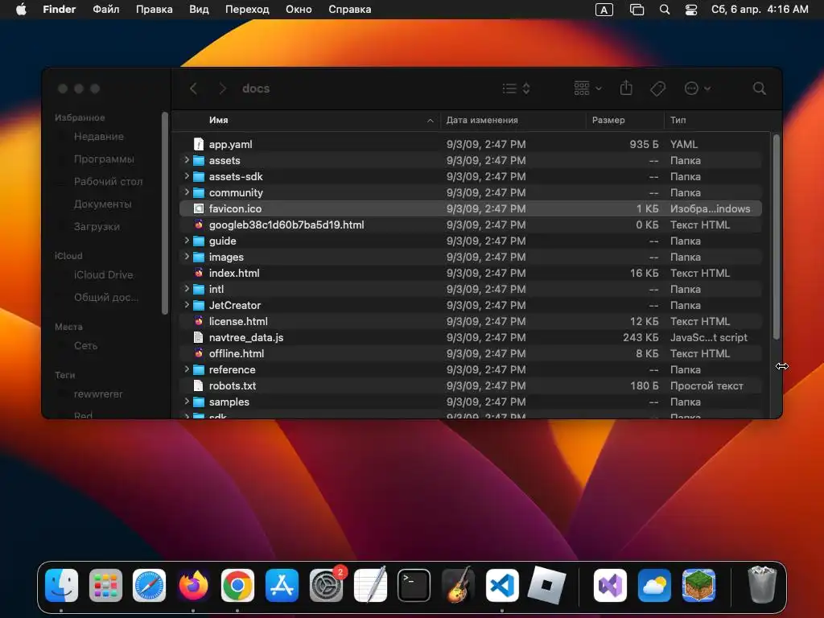Open Загрузки in the sidebar
The height and width of the screenshot is (618, 824).
(x=97, y=227)
